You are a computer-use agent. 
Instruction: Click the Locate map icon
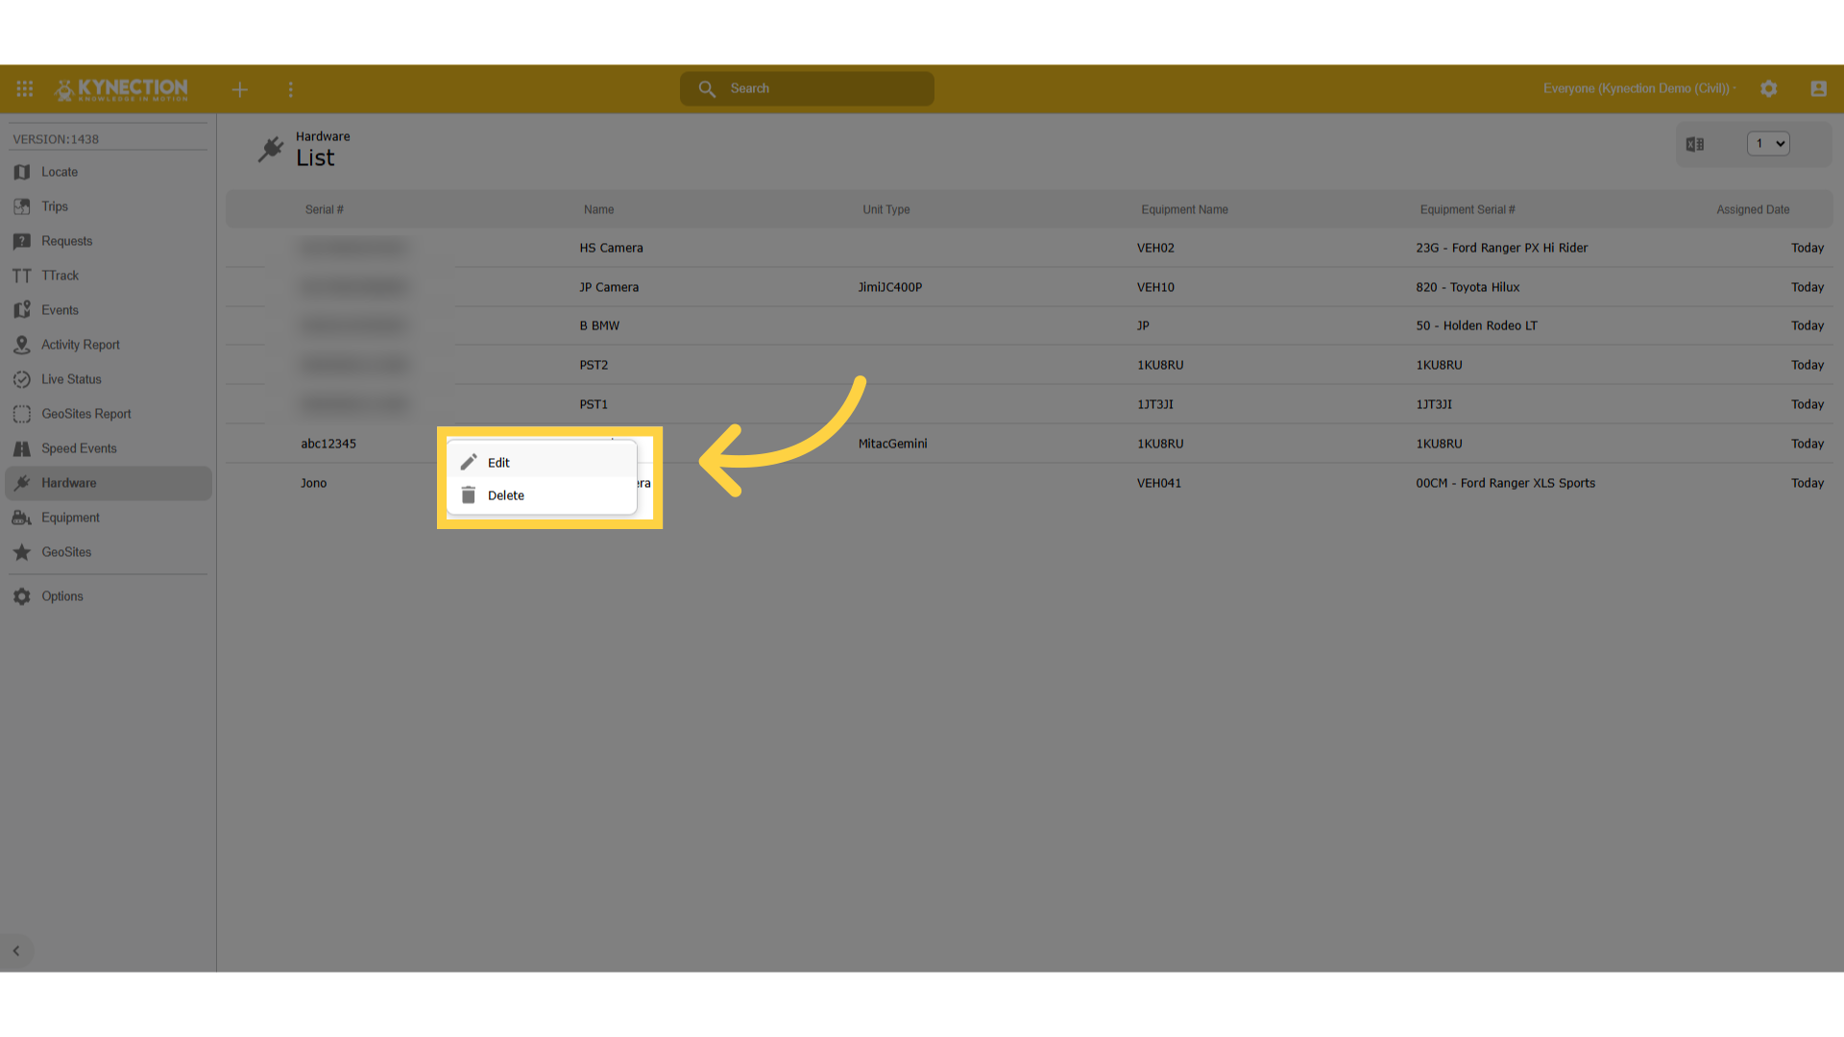(x=22, y=172)
